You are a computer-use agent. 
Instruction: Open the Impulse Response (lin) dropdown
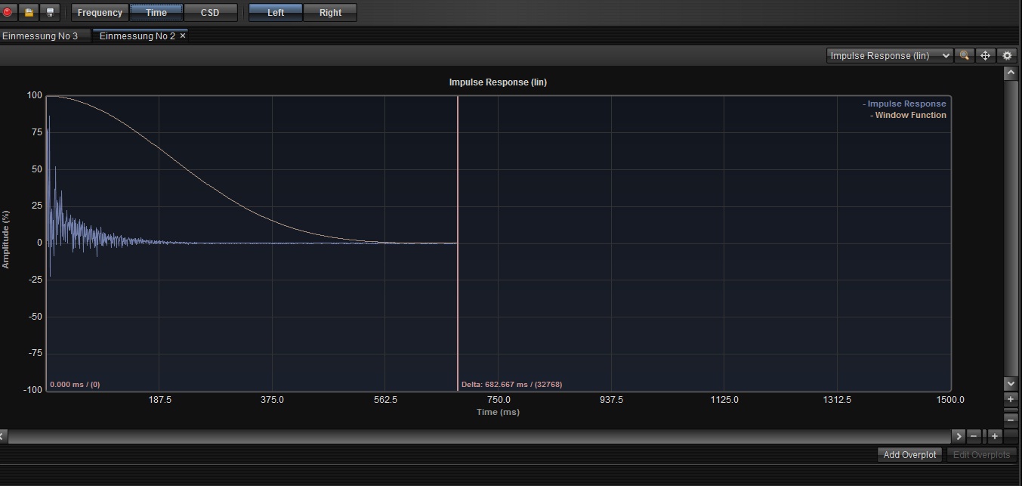click(x=889, y=55)
